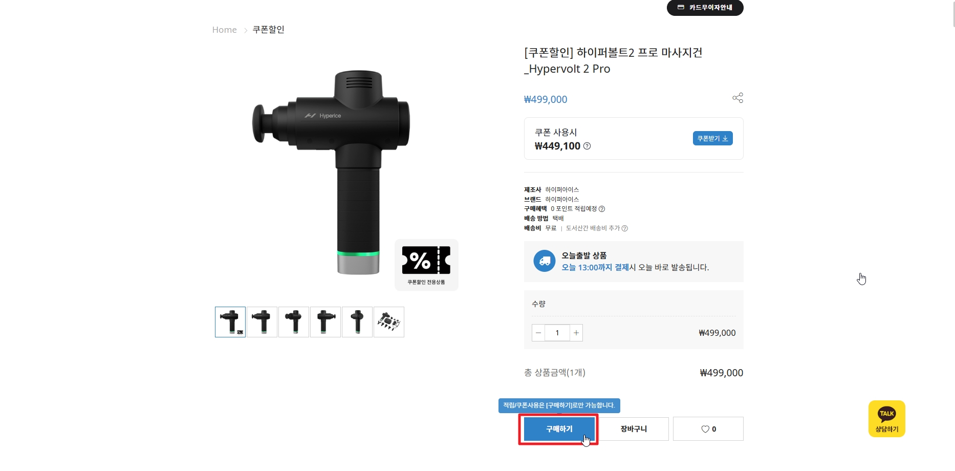Click the coupon discount badge on product image
Image resolution: width=955 pixels, height=471 pixels.
[426, 265]
